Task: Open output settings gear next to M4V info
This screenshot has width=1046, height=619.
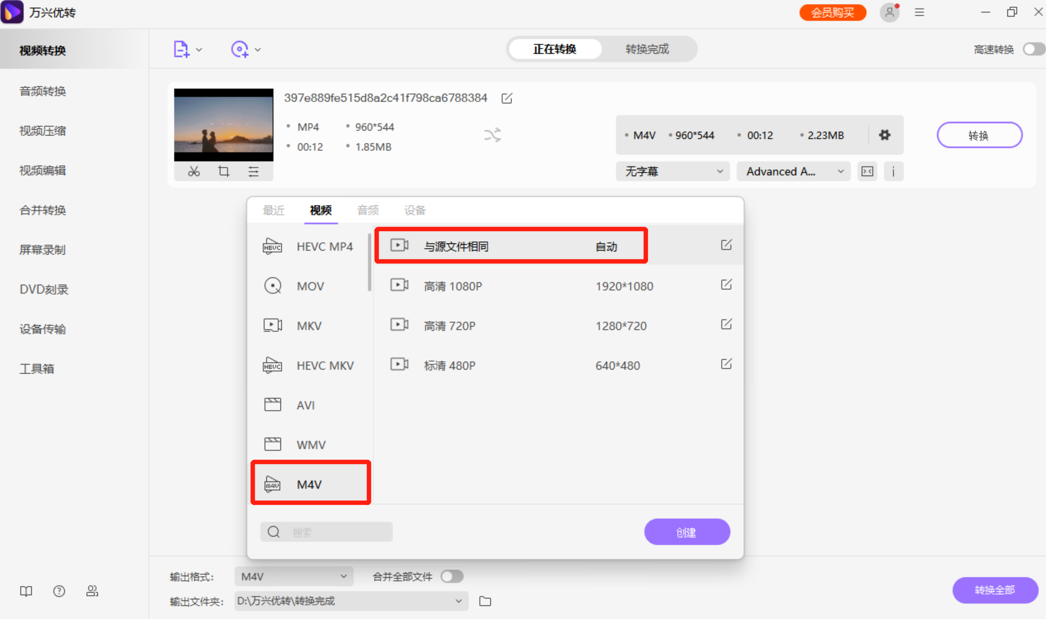Action: click(885, 135)
